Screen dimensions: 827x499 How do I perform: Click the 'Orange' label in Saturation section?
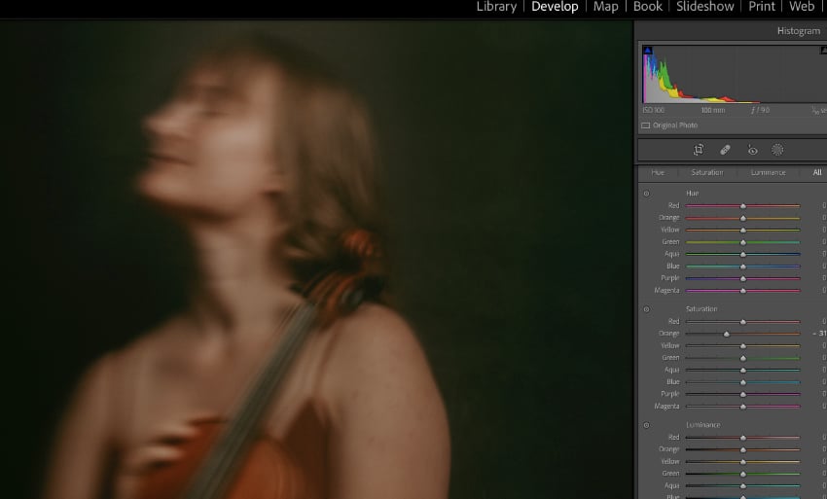click(668, 334)
